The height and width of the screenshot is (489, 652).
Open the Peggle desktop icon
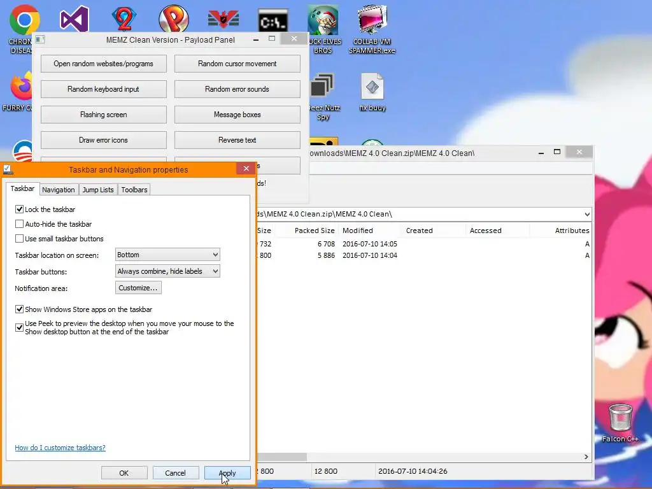pos(173,18)
